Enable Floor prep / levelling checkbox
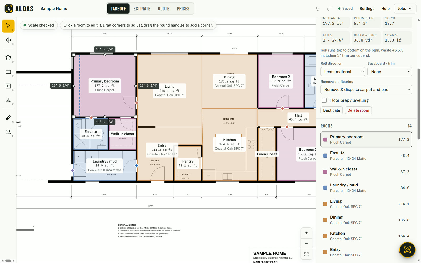The image size is (421, 263). tap(324, 100)
